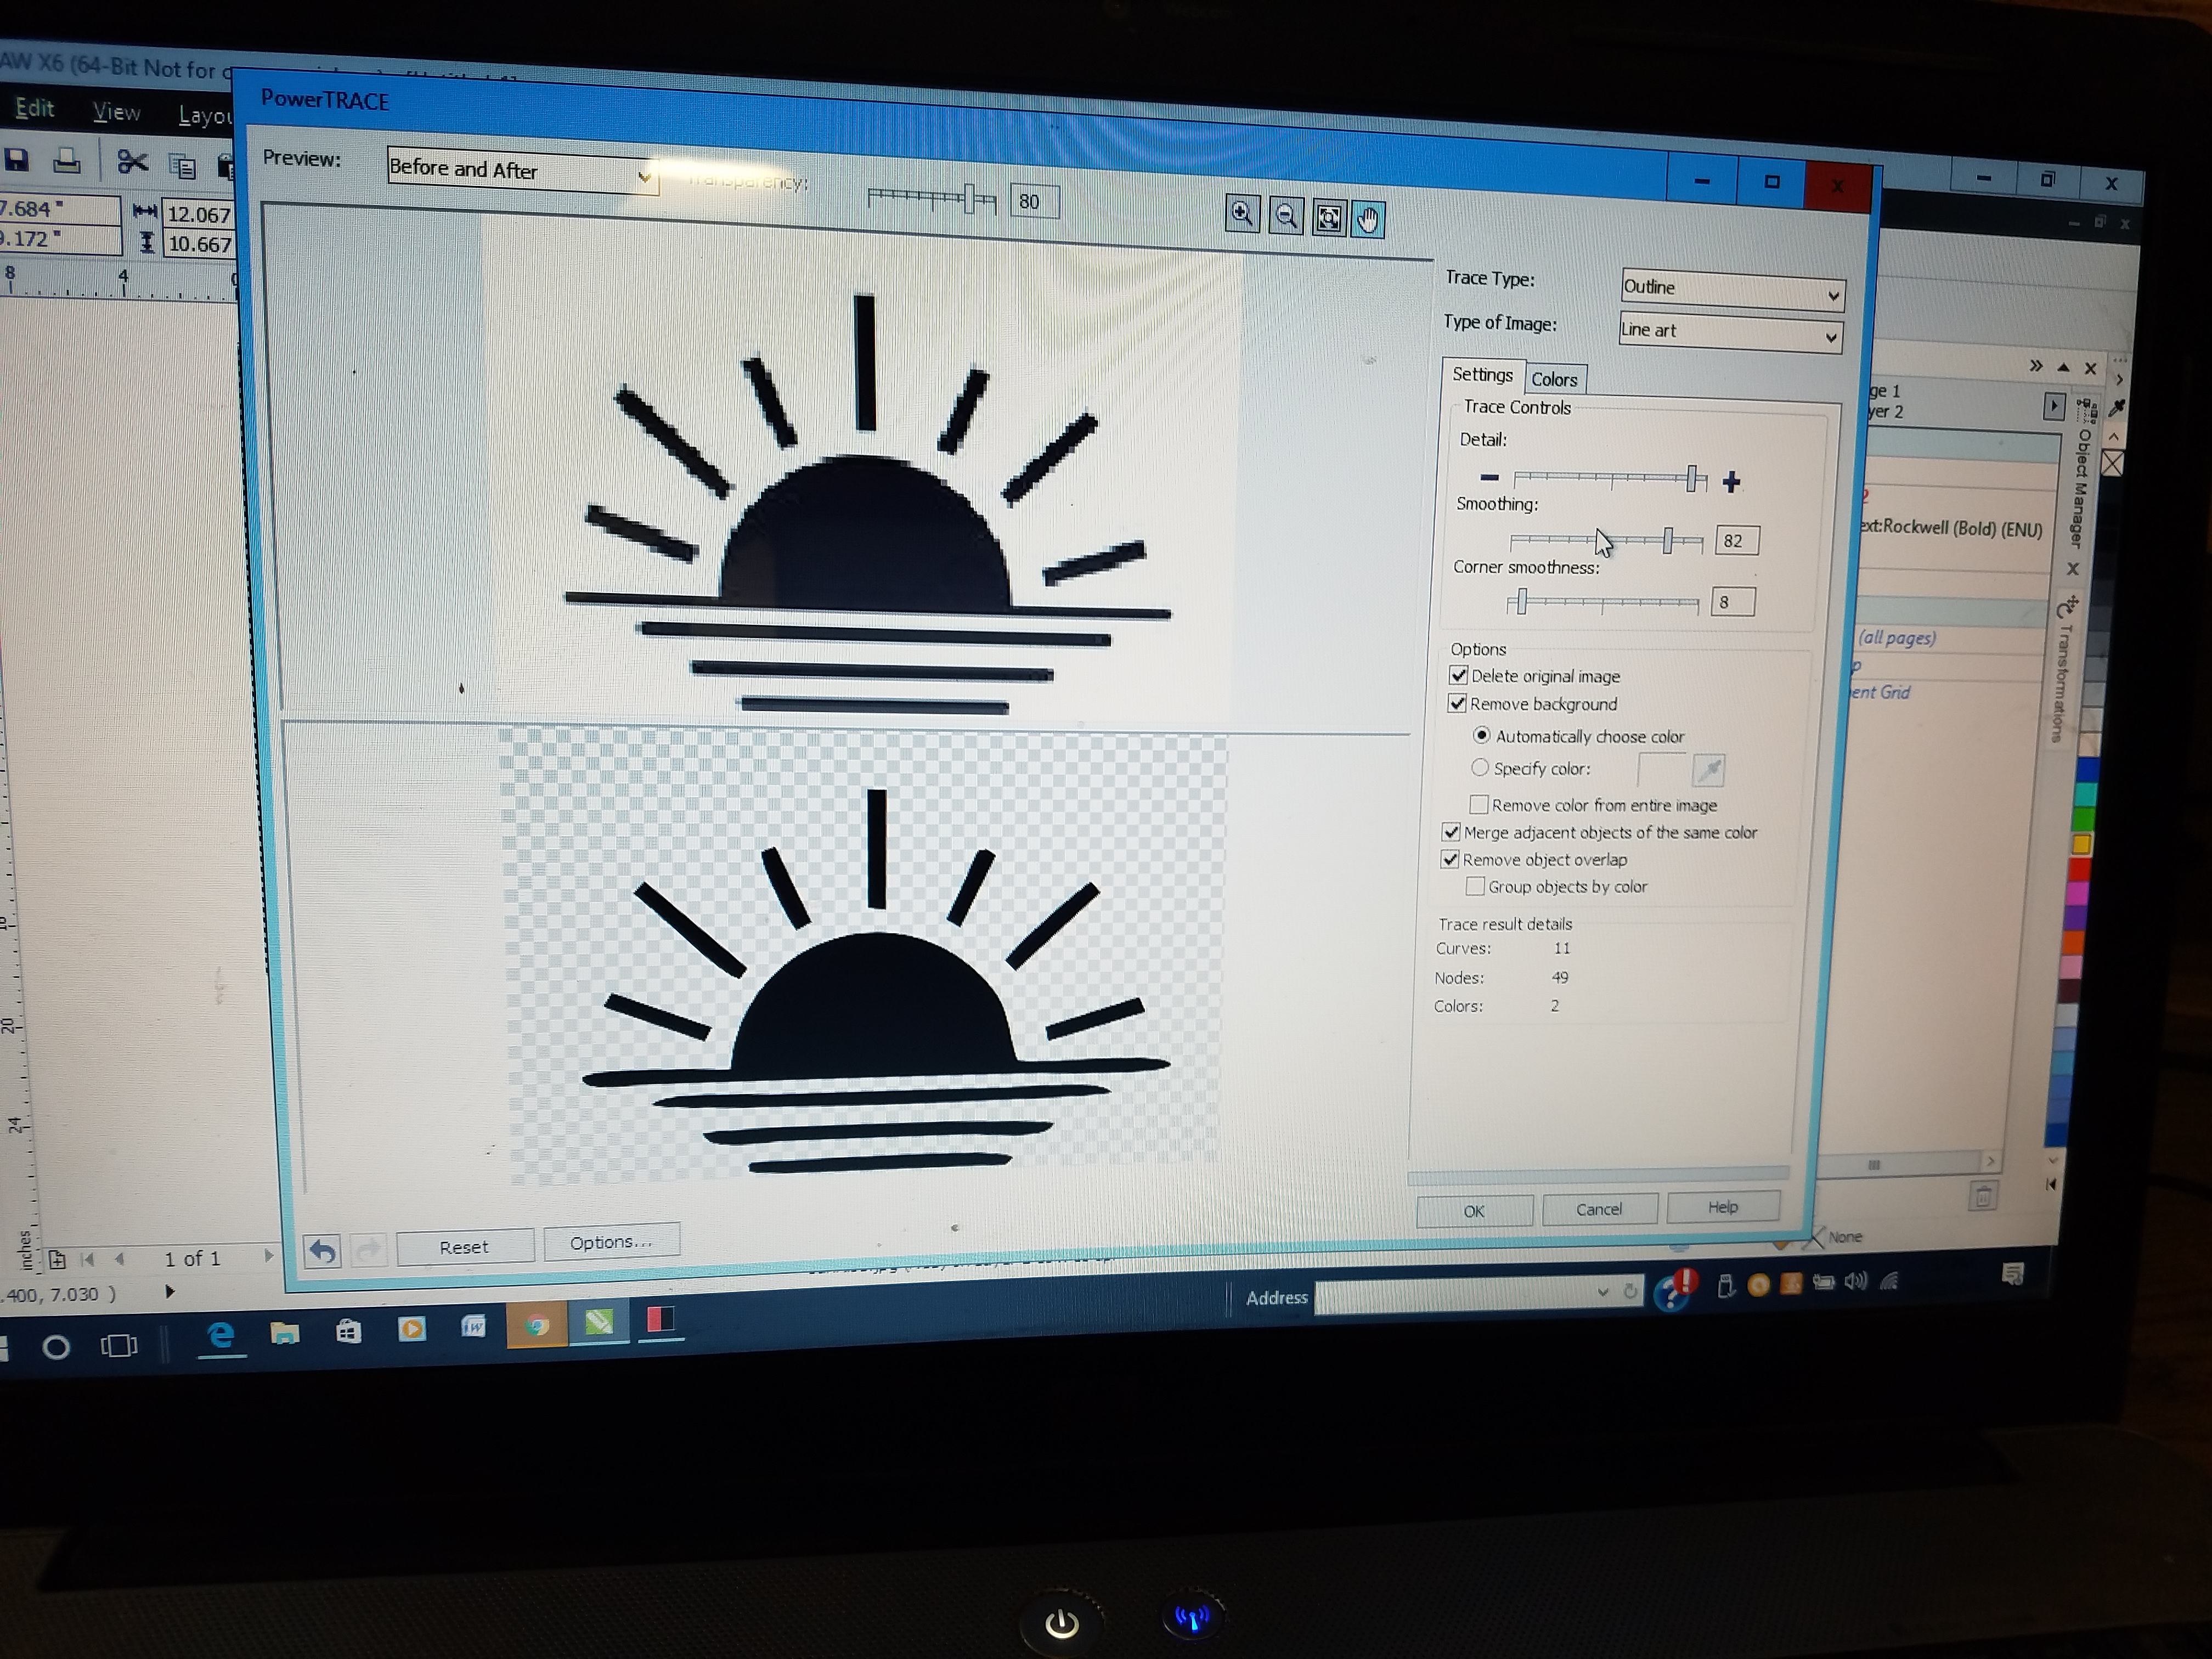2212x1659 pixels.
Task: Open Microsoft Edge from the taskbar
Action: (220, 1335)
